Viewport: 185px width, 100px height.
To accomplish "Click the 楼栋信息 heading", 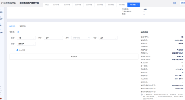I will (144, 32).
